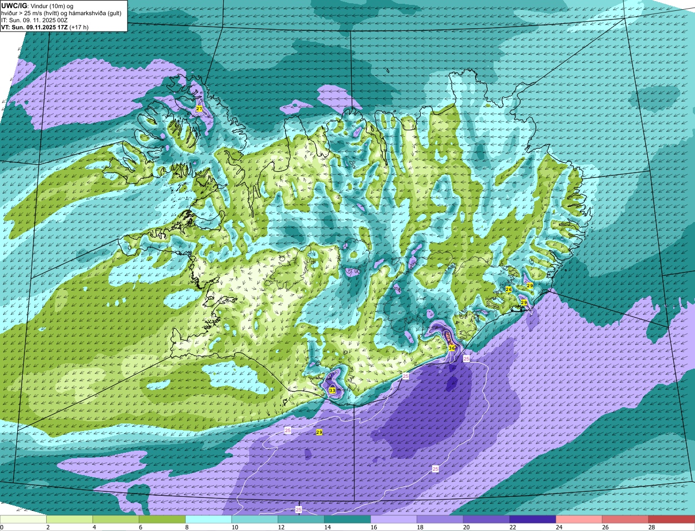
Task: Select the 14–16 m/s dark teal legend swatch
Action: pyautogui.click(x=347, y=520)
